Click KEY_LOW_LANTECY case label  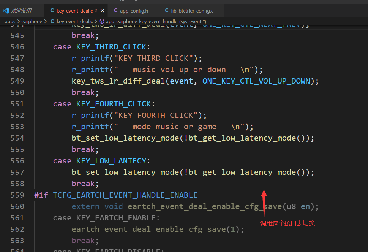[x=111, y=161]
